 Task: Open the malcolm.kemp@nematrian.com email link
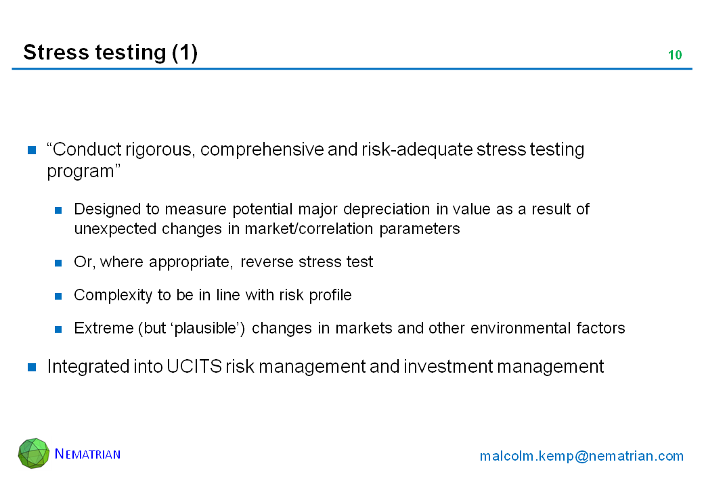pyautogui.click(x=581, y=456)
